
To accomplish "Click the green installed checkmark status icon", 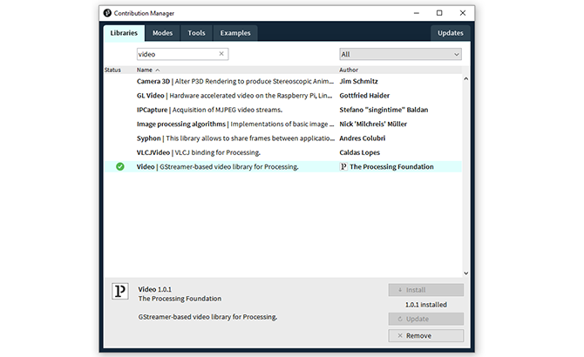I will (119, 166).
